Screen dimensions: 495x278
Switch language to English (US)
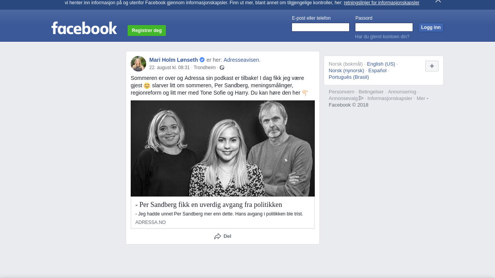tap(381, 64)
